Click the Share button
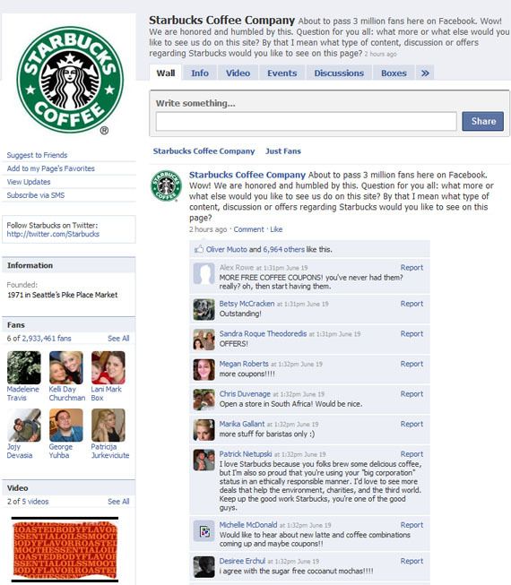The image size is (511, 585). [483, 121]
